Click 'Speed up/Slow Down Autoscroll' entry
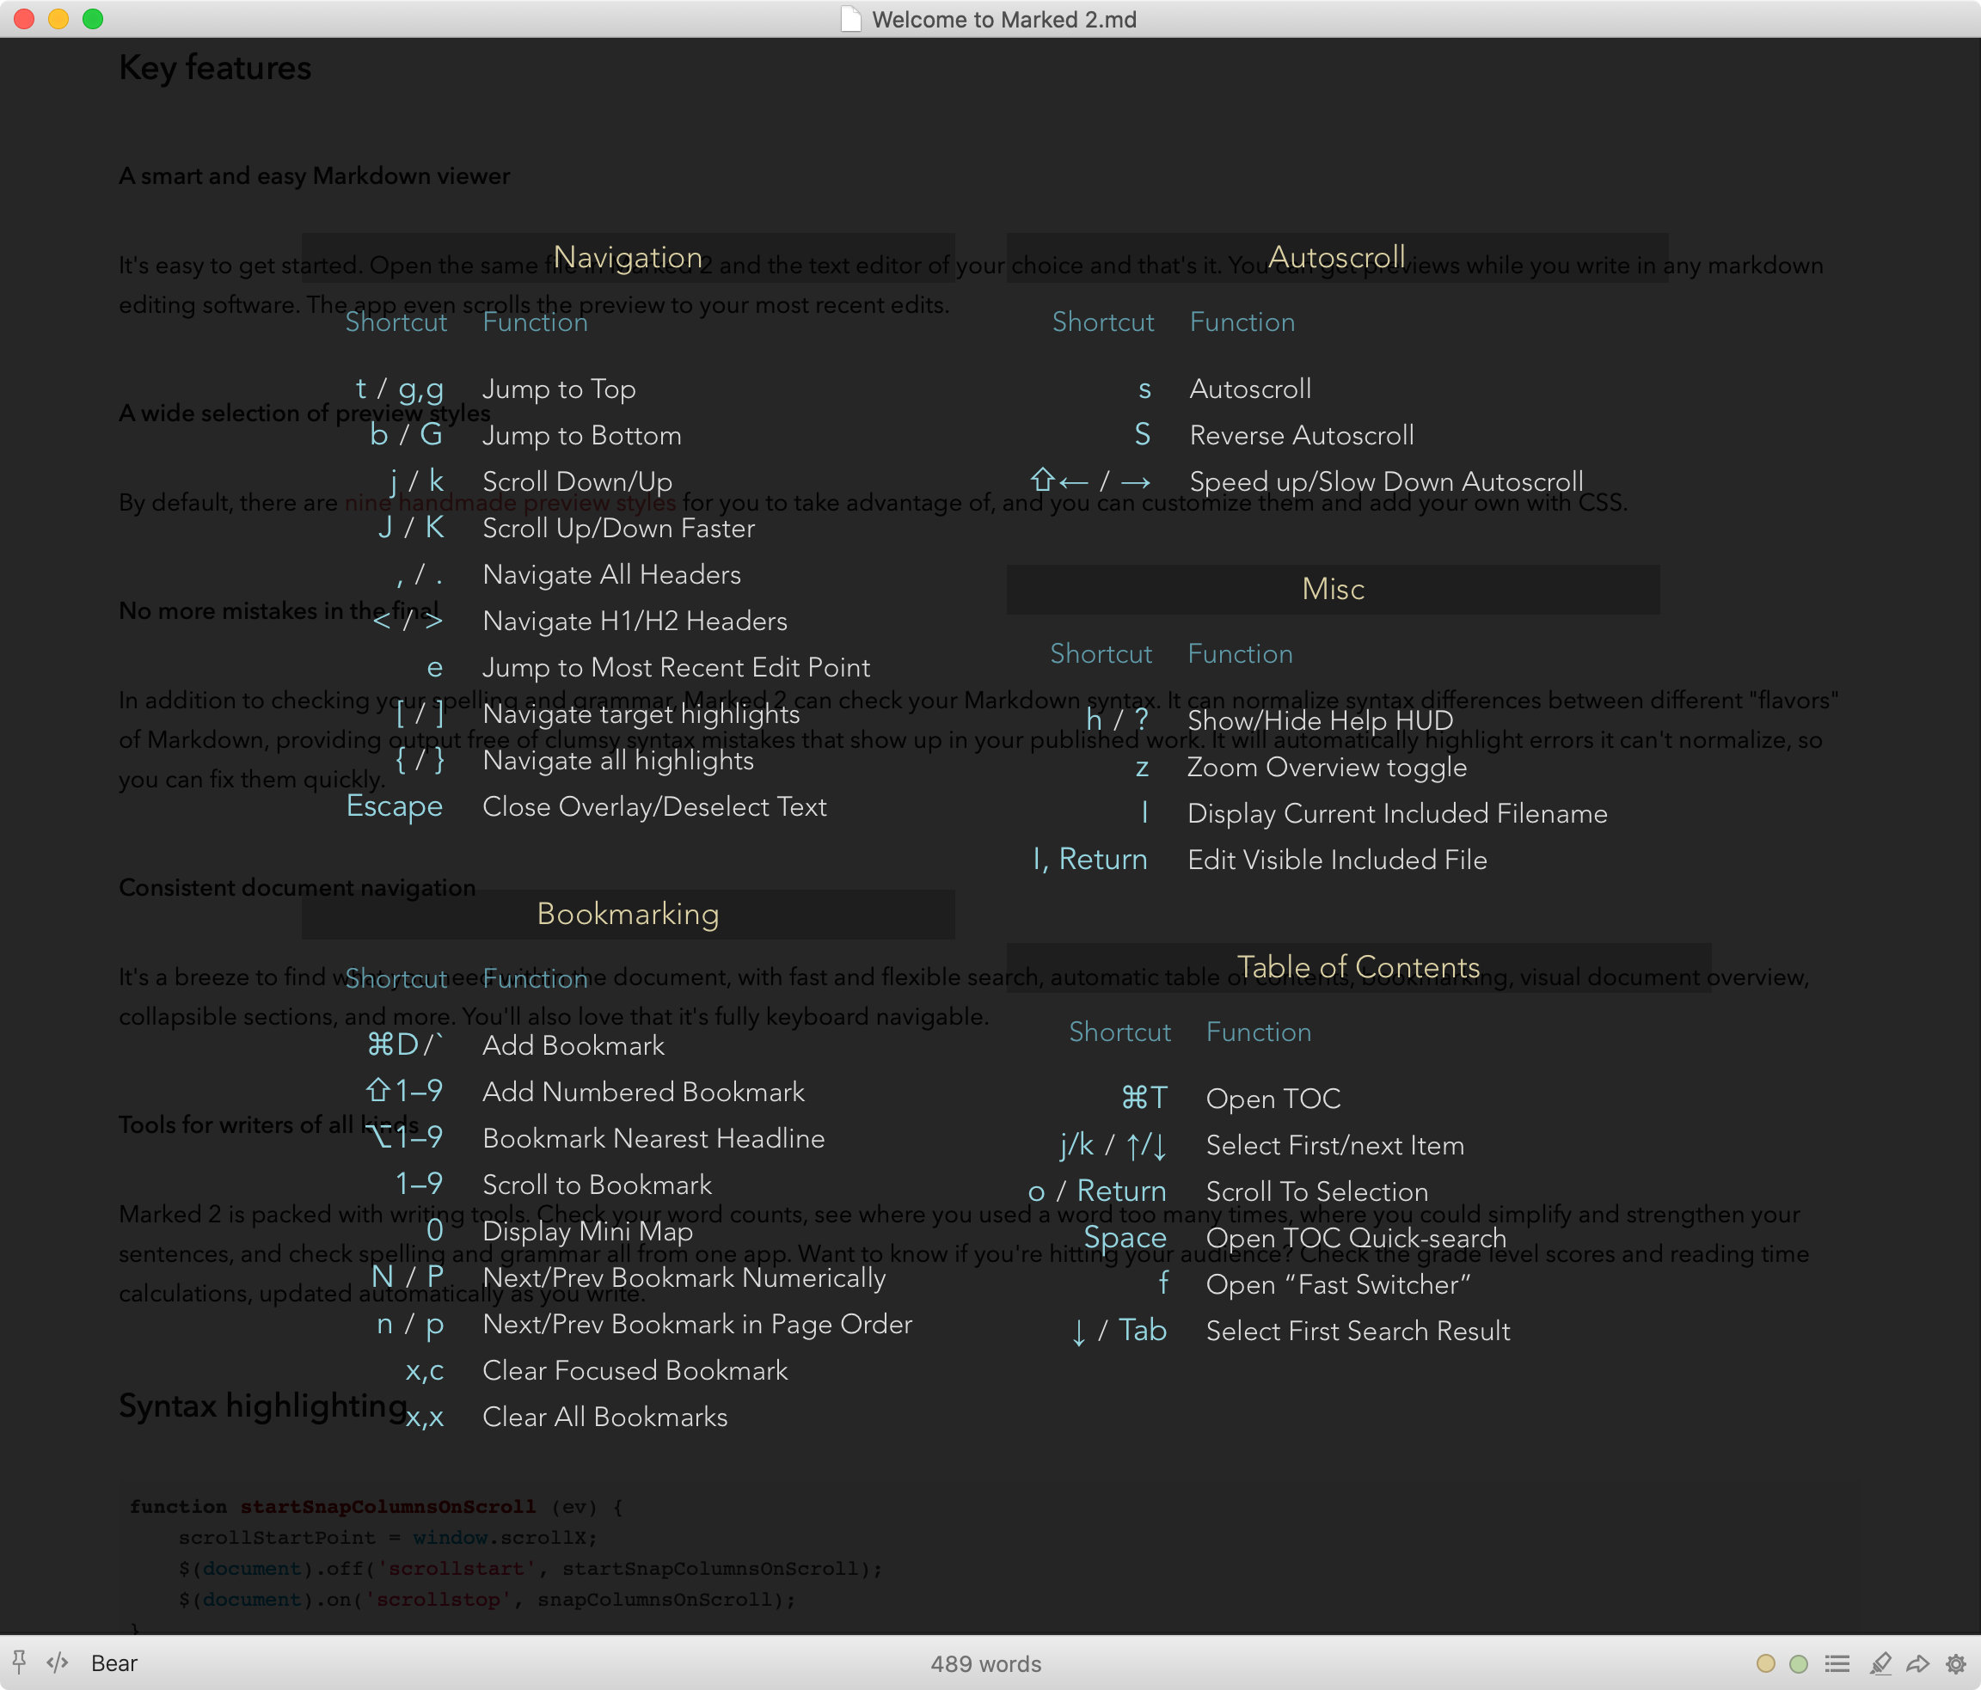This screenshot has width=1981, height=1690. point(1386,481)
